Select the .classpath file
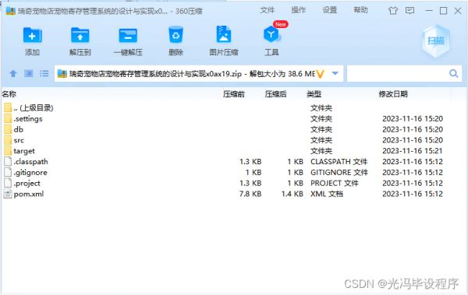Screen dimensions: 468x295 coord(227,161)
